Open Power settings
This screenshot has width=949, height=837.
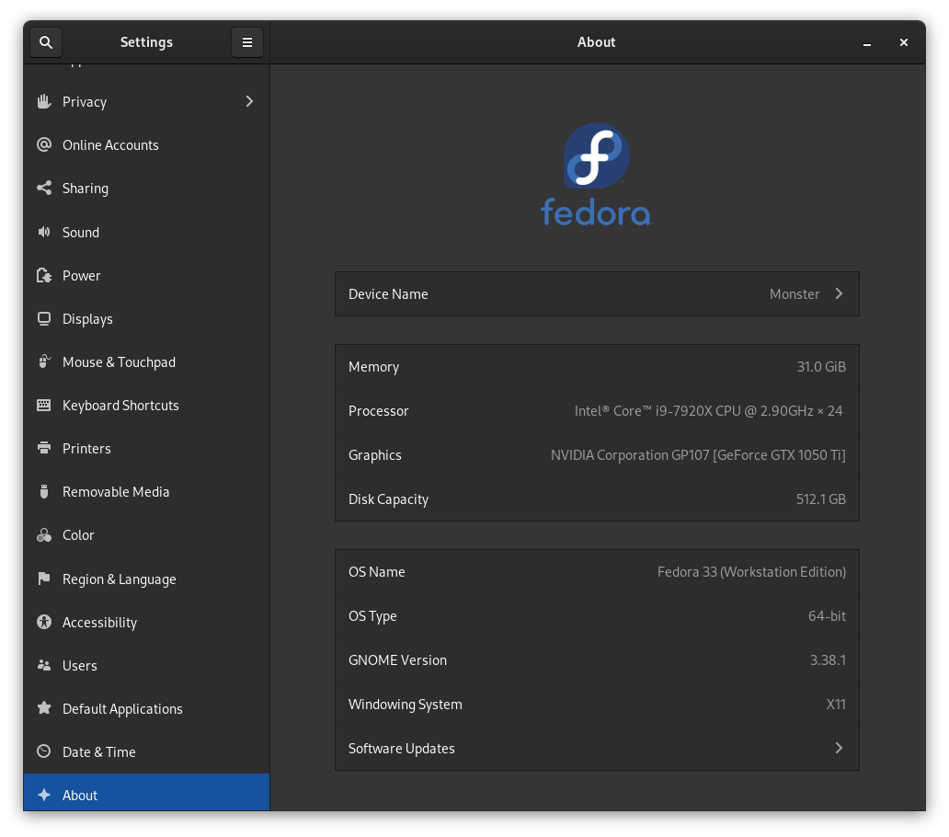pos(146,275)
